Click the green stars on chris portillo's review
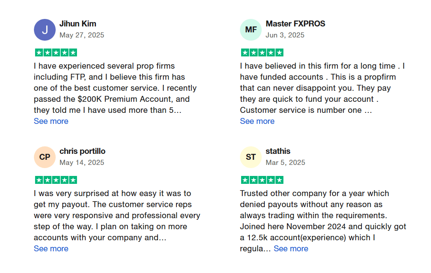The image size is (431, 273). pos(56,180)
